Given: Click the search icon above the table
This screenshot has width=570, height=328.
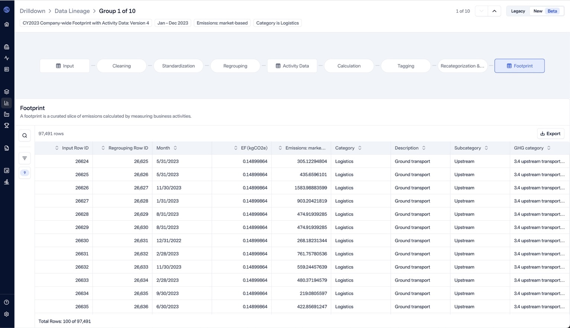Looking at the screenshot, I should click(x=25, y=136).
